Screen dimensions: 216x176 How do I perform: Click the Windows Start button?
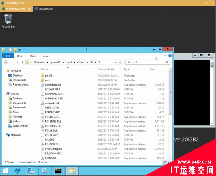click(6, 171)
